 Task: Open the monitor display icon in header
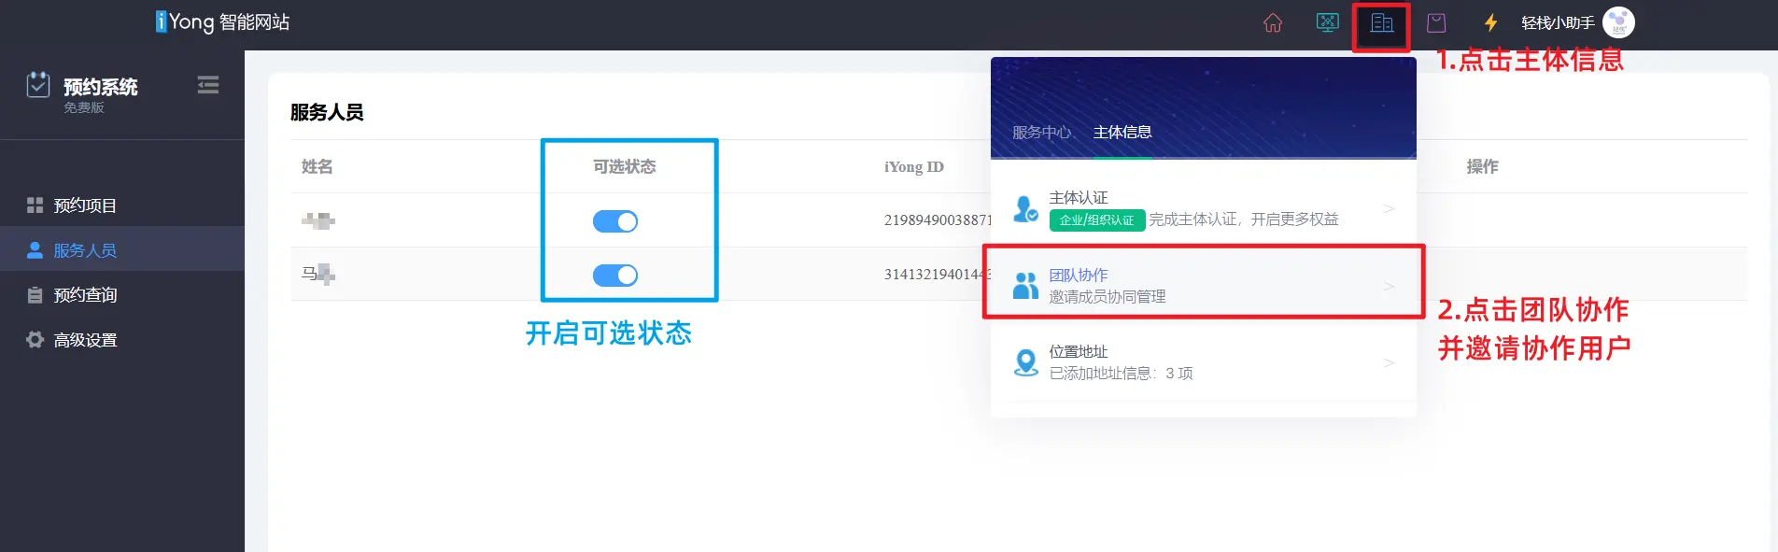(1327, 23)
